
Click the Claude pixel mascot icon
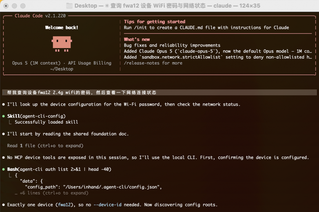point(62,44)
